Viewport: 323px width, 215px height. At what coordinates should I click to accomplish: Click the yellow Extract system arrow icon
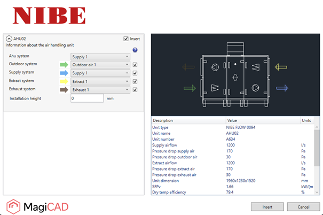[64, 81]
